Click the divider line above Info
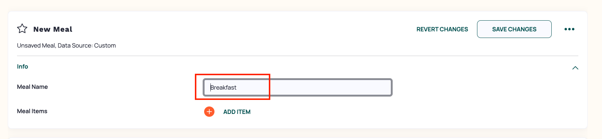Viewport: 602px width, 139px height. coord(298,56)
